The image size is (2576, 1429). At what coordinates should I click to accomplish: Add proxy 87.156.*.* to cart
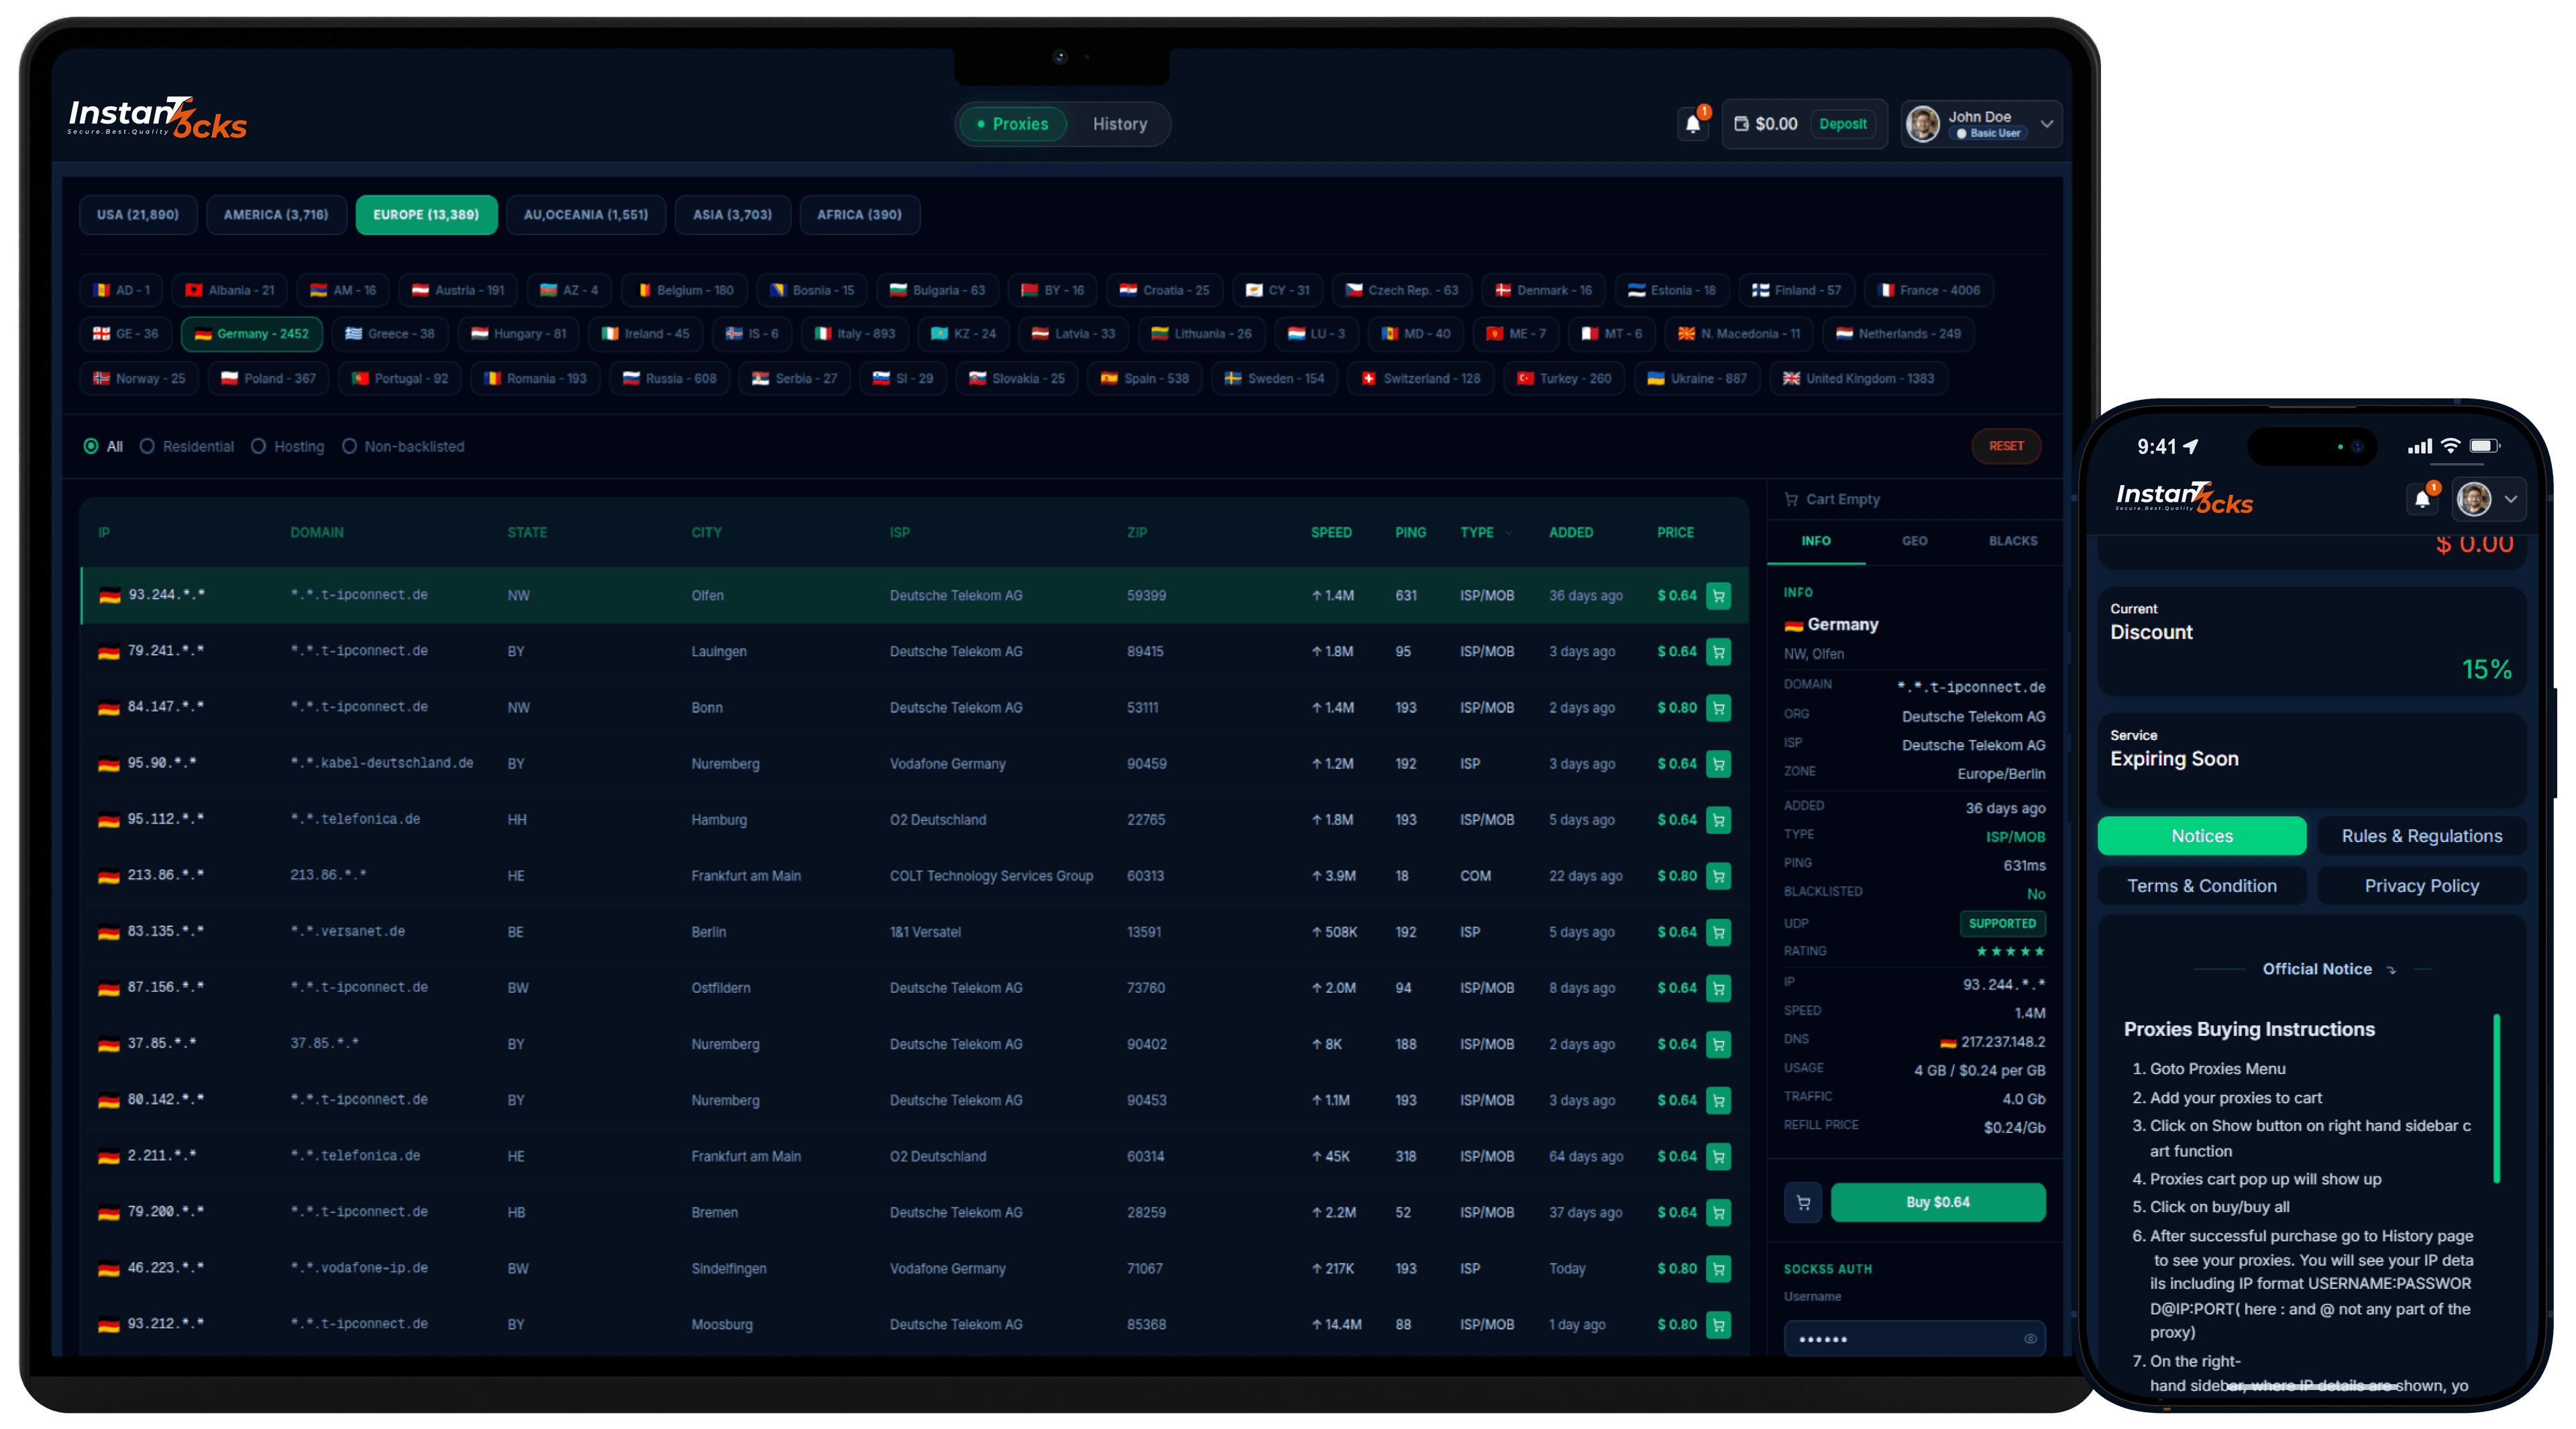coord(1718,988)
